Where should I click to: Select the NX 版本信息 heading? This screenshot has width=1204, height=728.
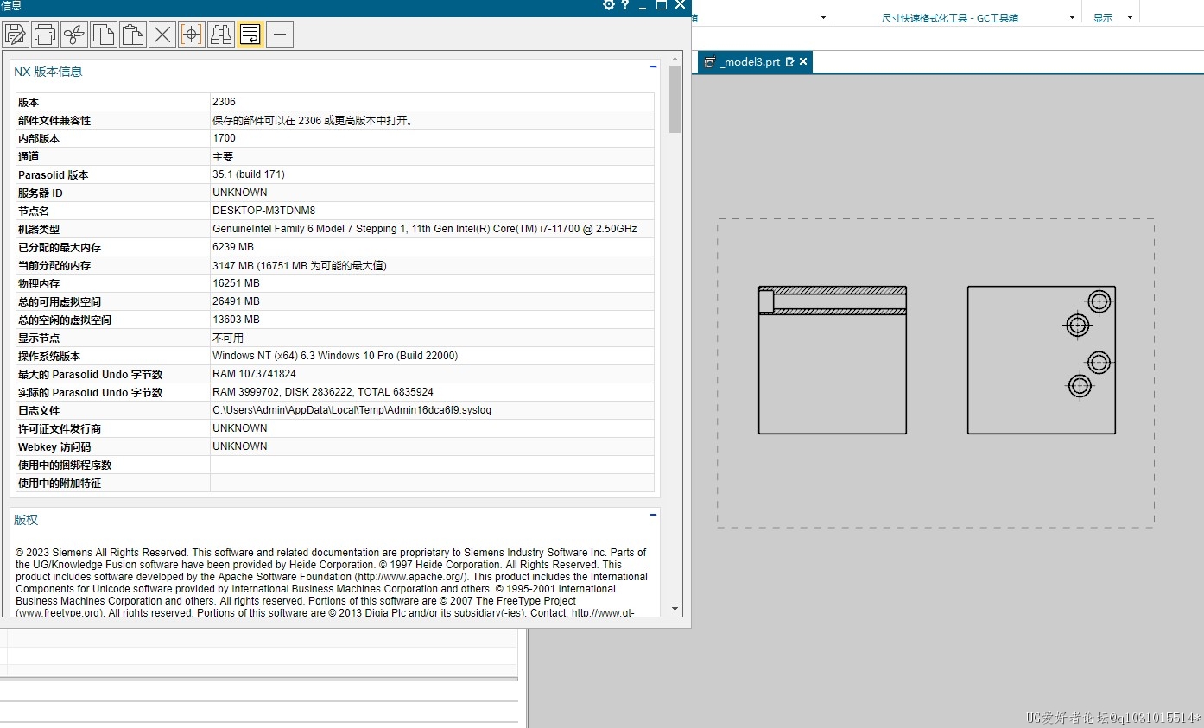coord(48,72)
